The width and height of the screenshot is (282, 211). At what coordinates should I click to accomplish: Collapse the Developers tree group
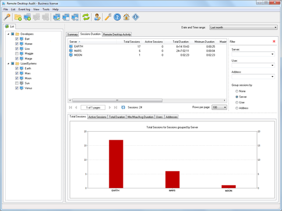click(x=8, y=34)
